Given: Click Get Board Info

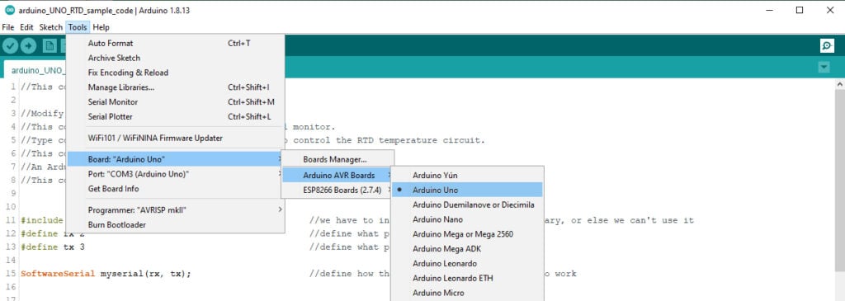Looking at the screenshot, I should [175, 189].
